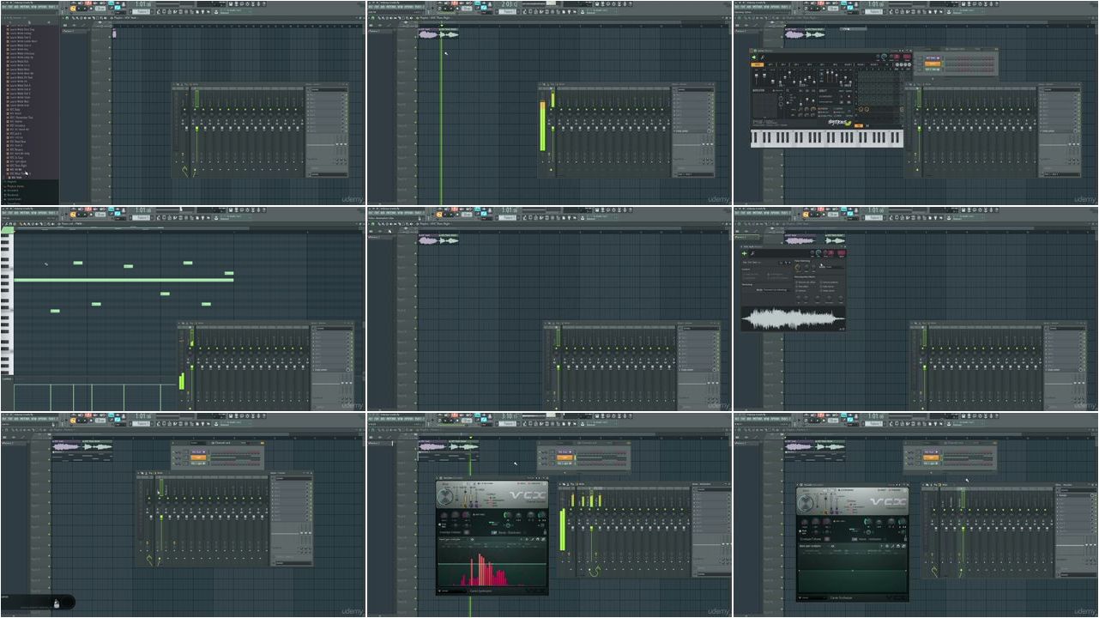Click the tall green master level meter in the 3:10 frame mixer
1099x618 pixels.
pos(562,530)
